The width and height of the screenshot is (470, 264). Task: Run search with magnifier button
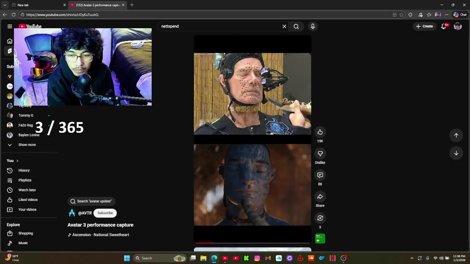[296, 26]
